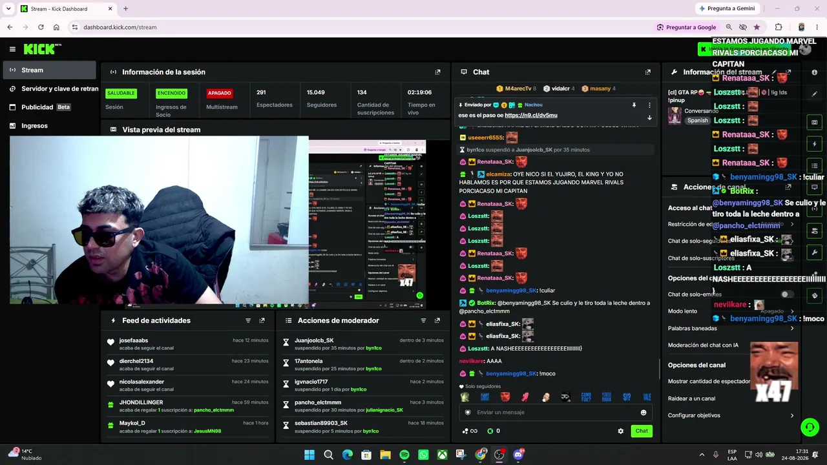Expand the pinned message arrow

tap(649, 118)
